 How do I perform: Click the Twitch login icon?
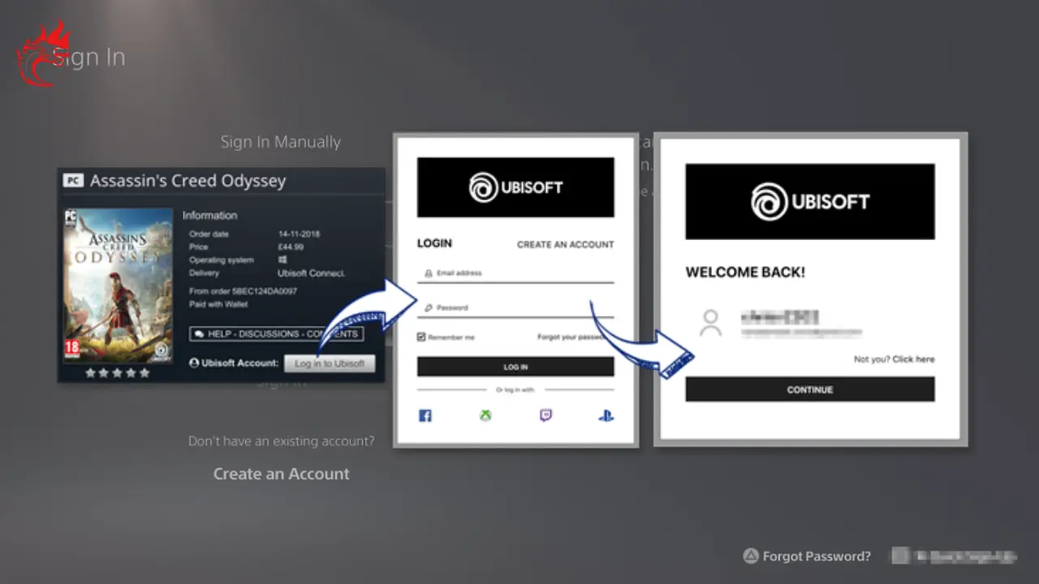coord(545,415)
